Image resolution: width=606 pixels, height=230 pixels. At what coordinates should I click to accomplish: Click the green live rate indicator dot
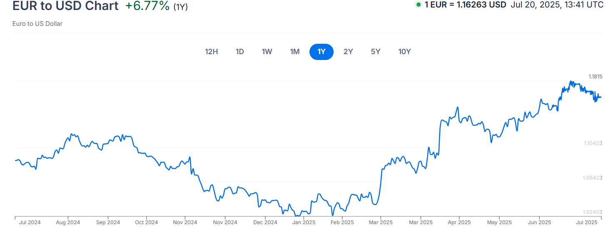(x=419, y=5)
